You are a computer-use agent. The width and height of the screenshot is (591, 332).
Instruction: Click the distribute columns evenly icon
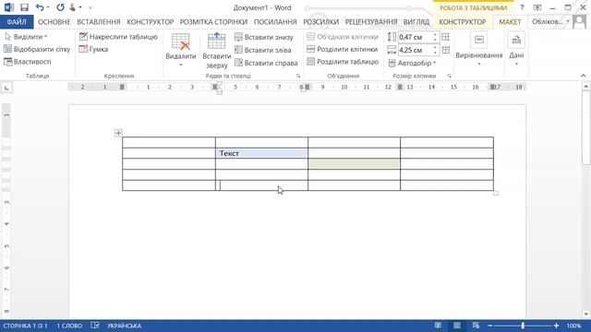tap(445, 50)
